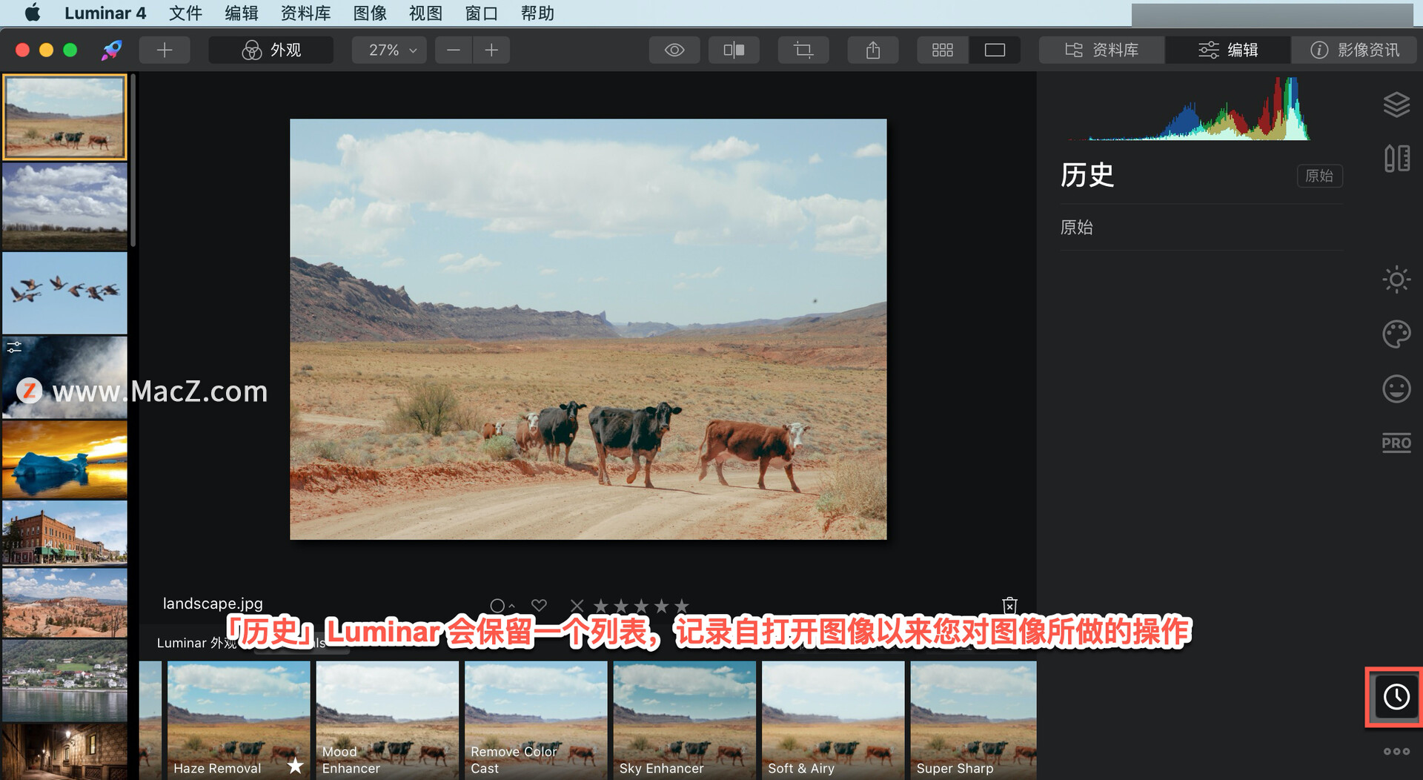Click the add image plus button
The width and height of the screenshot is (1423, 780).
(x=165, y=50)
